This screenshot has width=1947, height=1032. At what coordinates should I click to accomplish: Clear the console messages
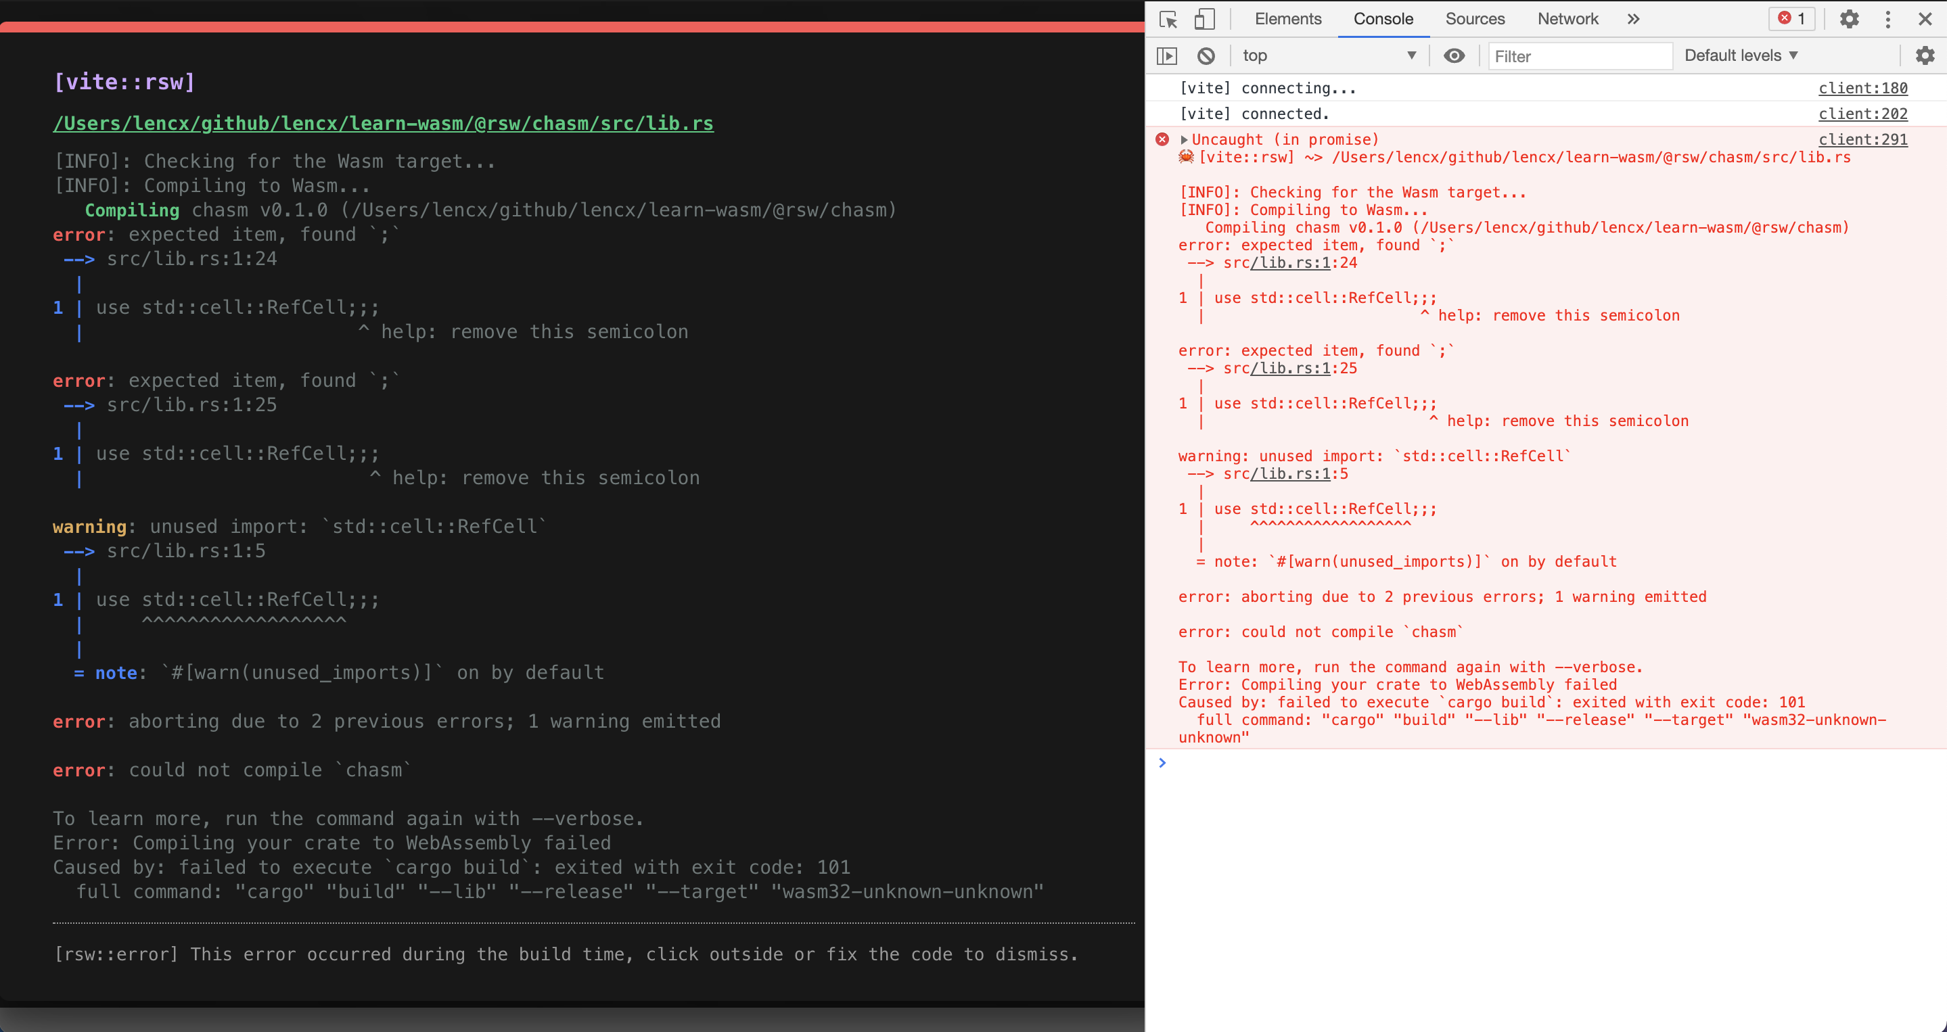tap(1206, 55)
